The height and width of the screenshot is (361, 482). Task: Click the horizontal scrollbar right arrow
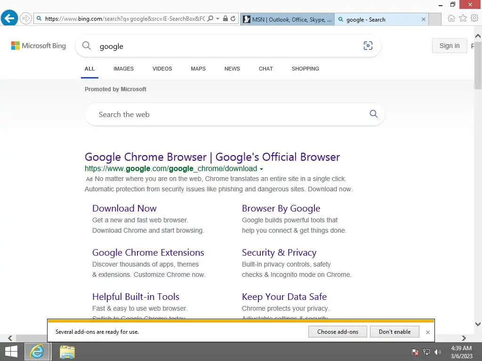pos(464,338)
